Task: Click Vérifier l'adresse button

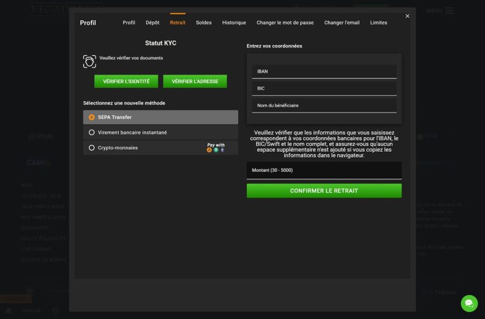Action: (x=195, y=81)
